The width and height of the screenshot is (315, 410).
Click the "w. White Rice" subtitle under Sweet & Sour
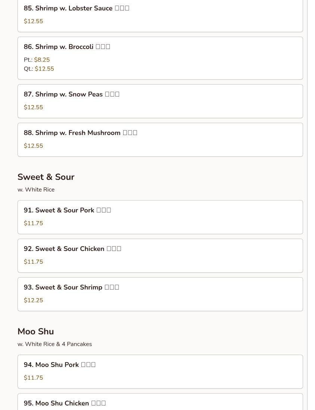click(36, 190)
